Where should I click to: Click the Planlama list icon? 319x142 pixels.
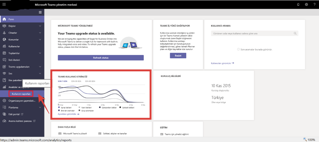[x=4, y=107]
